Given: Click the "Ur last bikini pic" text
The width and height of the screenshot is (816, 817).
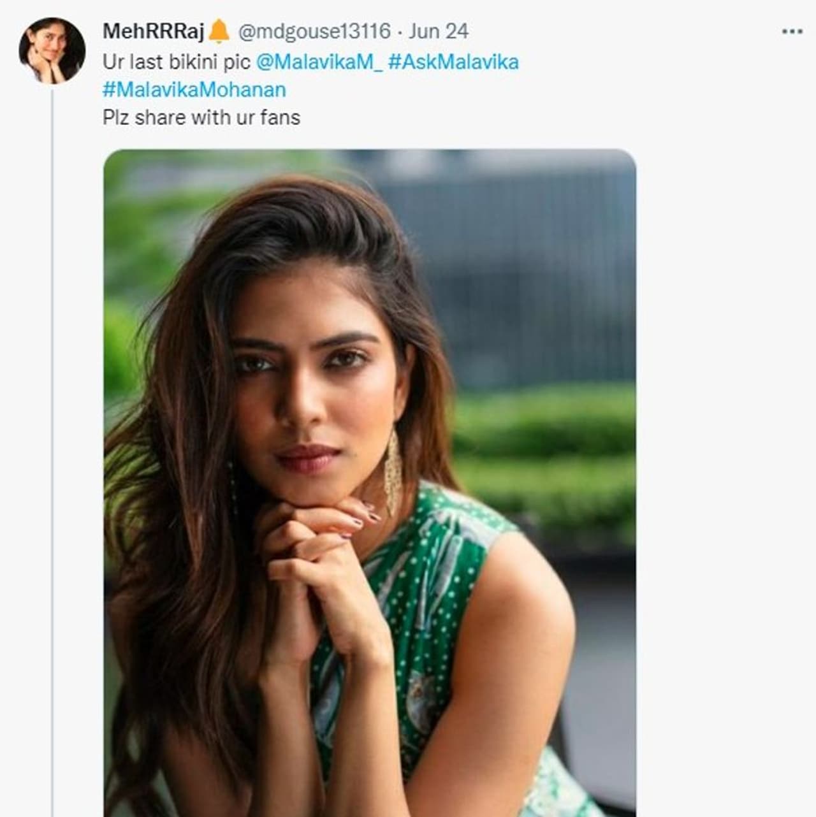Looking at the screenshot, I should click(x=177, y=62).
